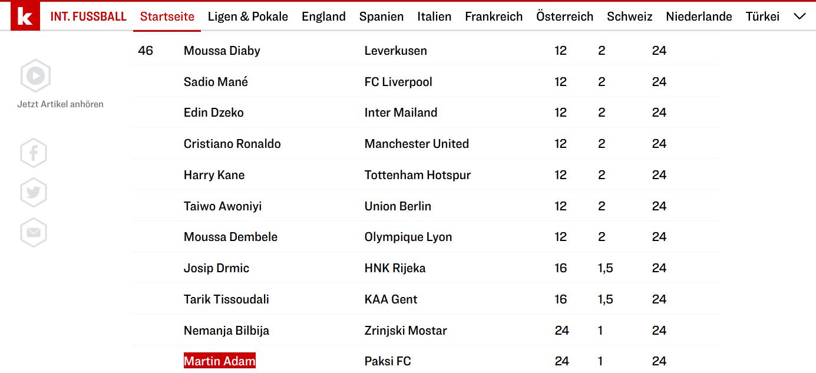Click Jetzt Artikel anhören label
816x373 pixels.
point(60,104)
